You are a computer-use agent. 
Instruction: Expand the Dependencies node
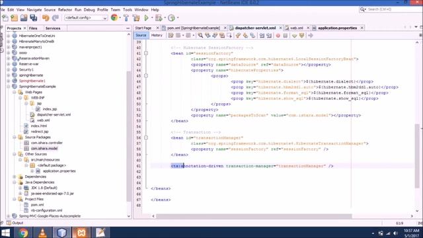[15, 177]
